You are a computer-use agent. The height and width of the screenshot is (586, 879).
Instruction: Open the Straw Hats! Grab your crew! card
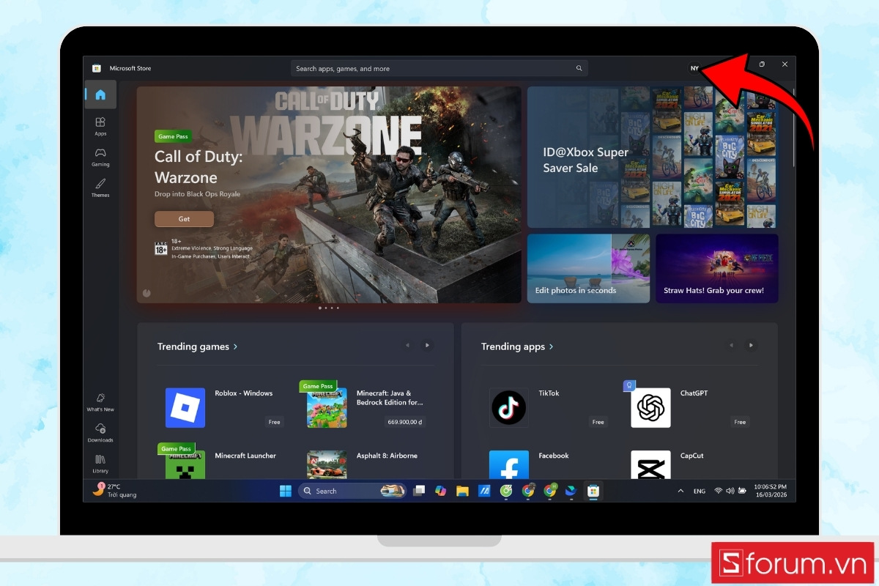[717, 268]
